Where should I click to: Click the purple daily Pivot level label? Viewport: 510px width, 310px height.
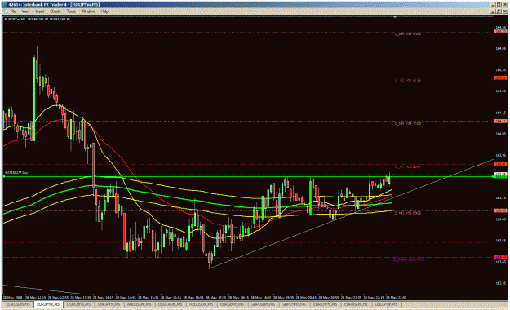point(409,259)
